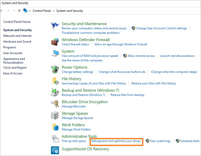201x156 pixels.
Task: Click the Windows Defender Firewall brick icon
Action: click(x=55, y=42)
